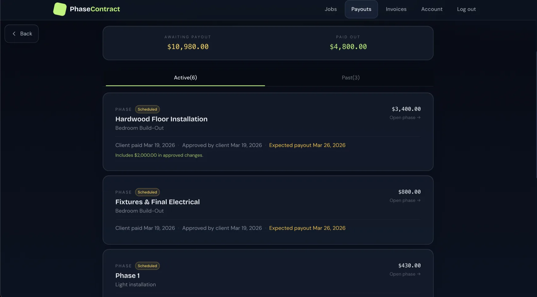Click the green PhaseContract logo icon

pyautogui.click(x=60, y=9)
